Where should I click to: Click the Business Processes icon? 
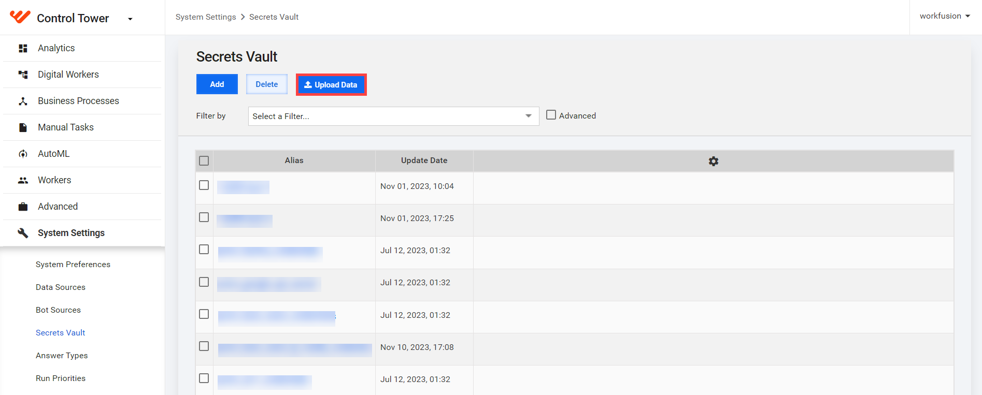click(23, 101)
